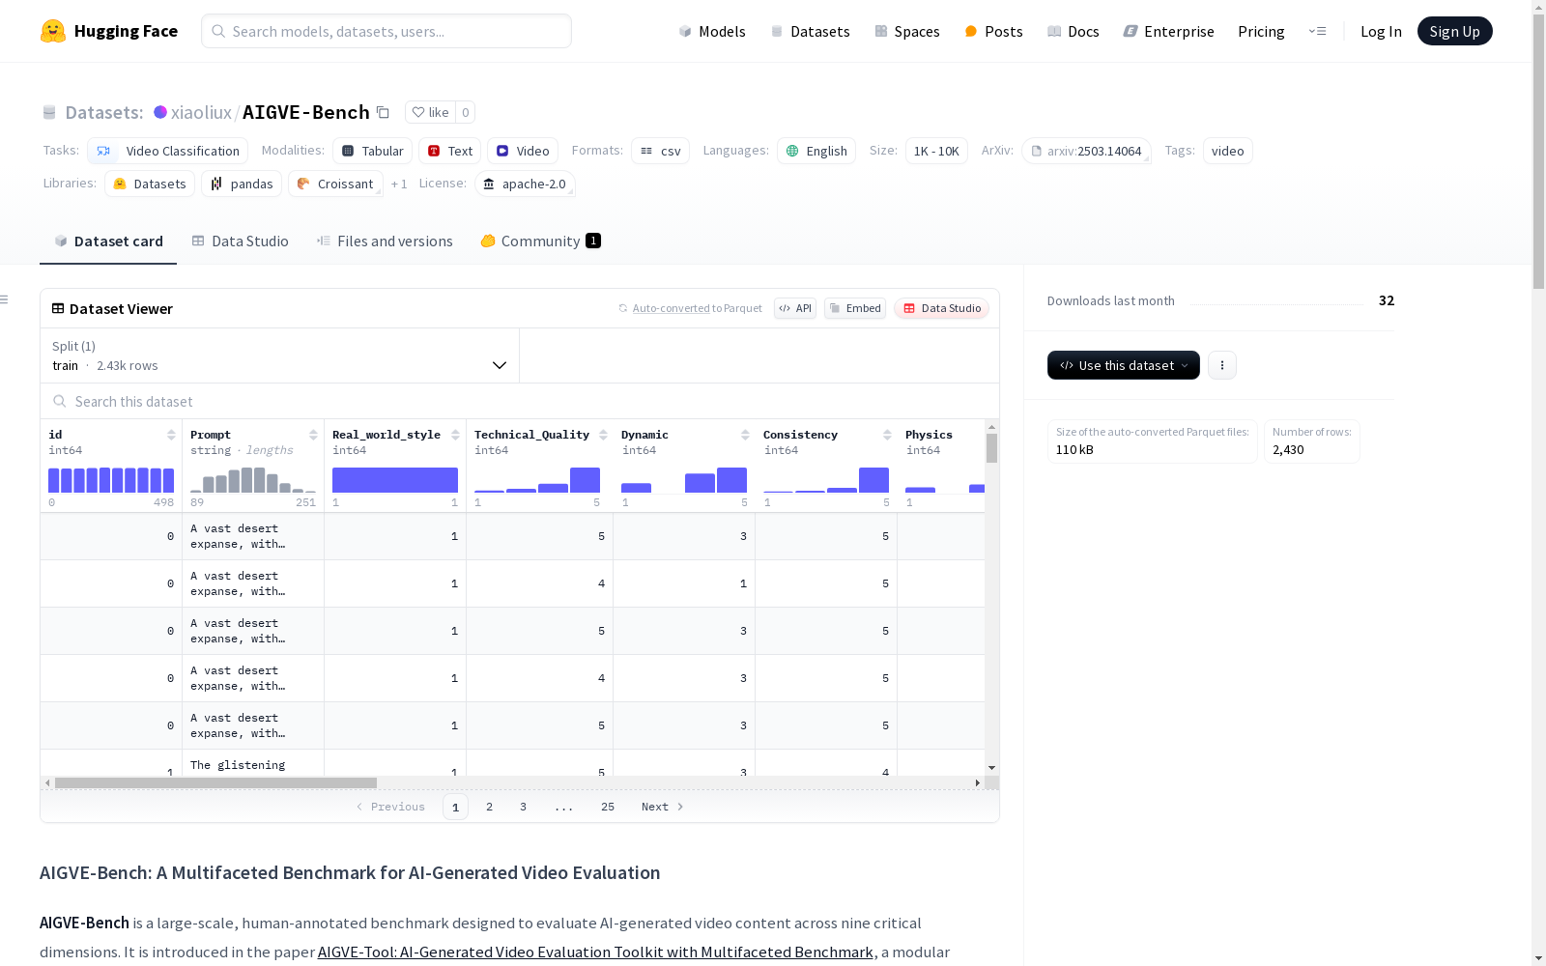Sort by the Prompt column
The image size is (1546, 966).
click(313, 435)
